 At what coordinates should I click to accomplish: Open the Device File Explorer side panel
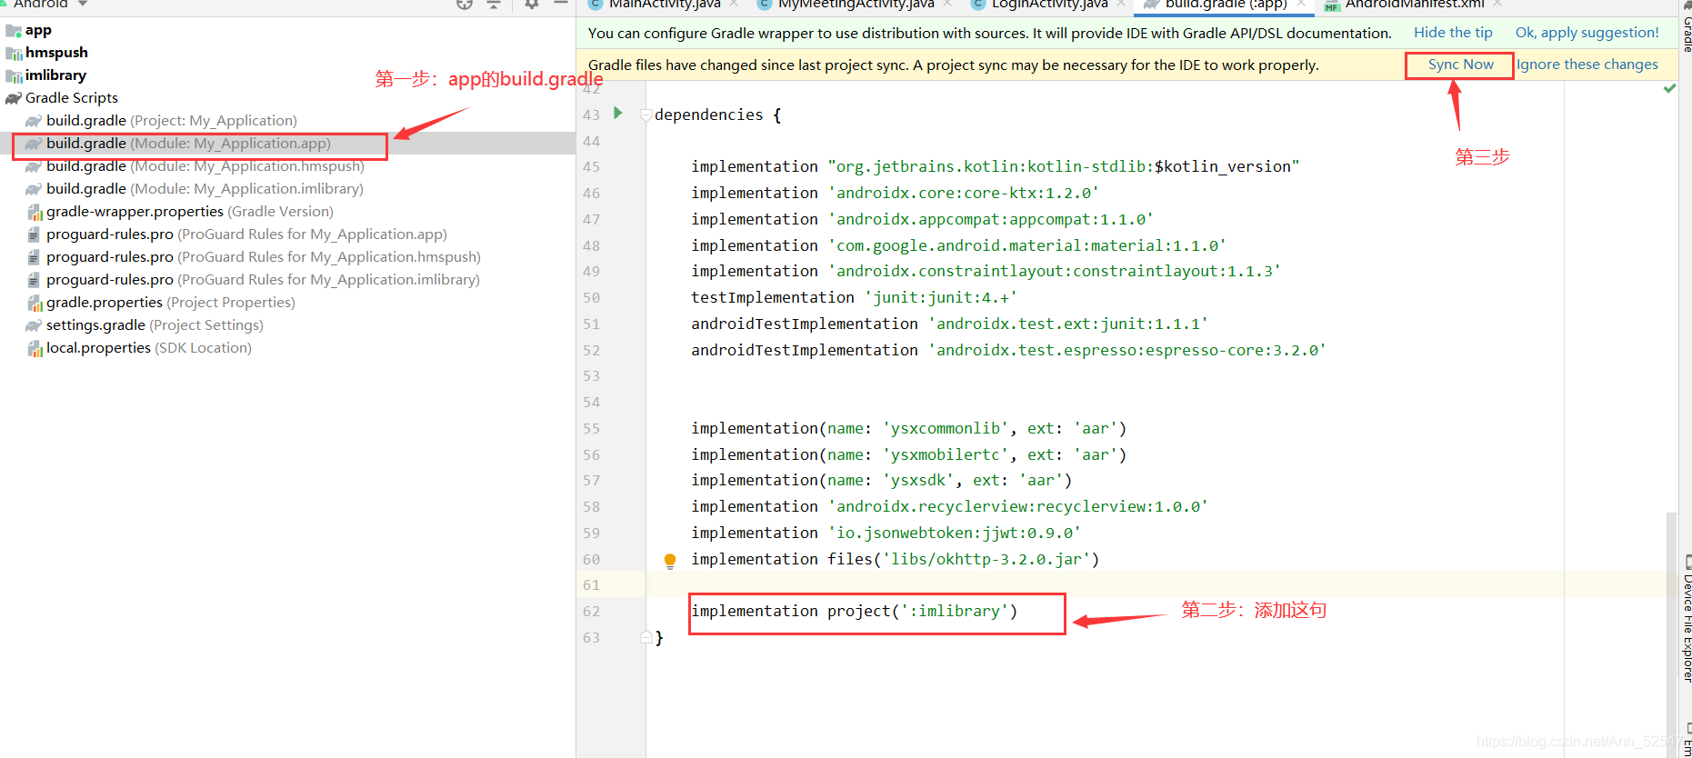[x=1686, y=618]
